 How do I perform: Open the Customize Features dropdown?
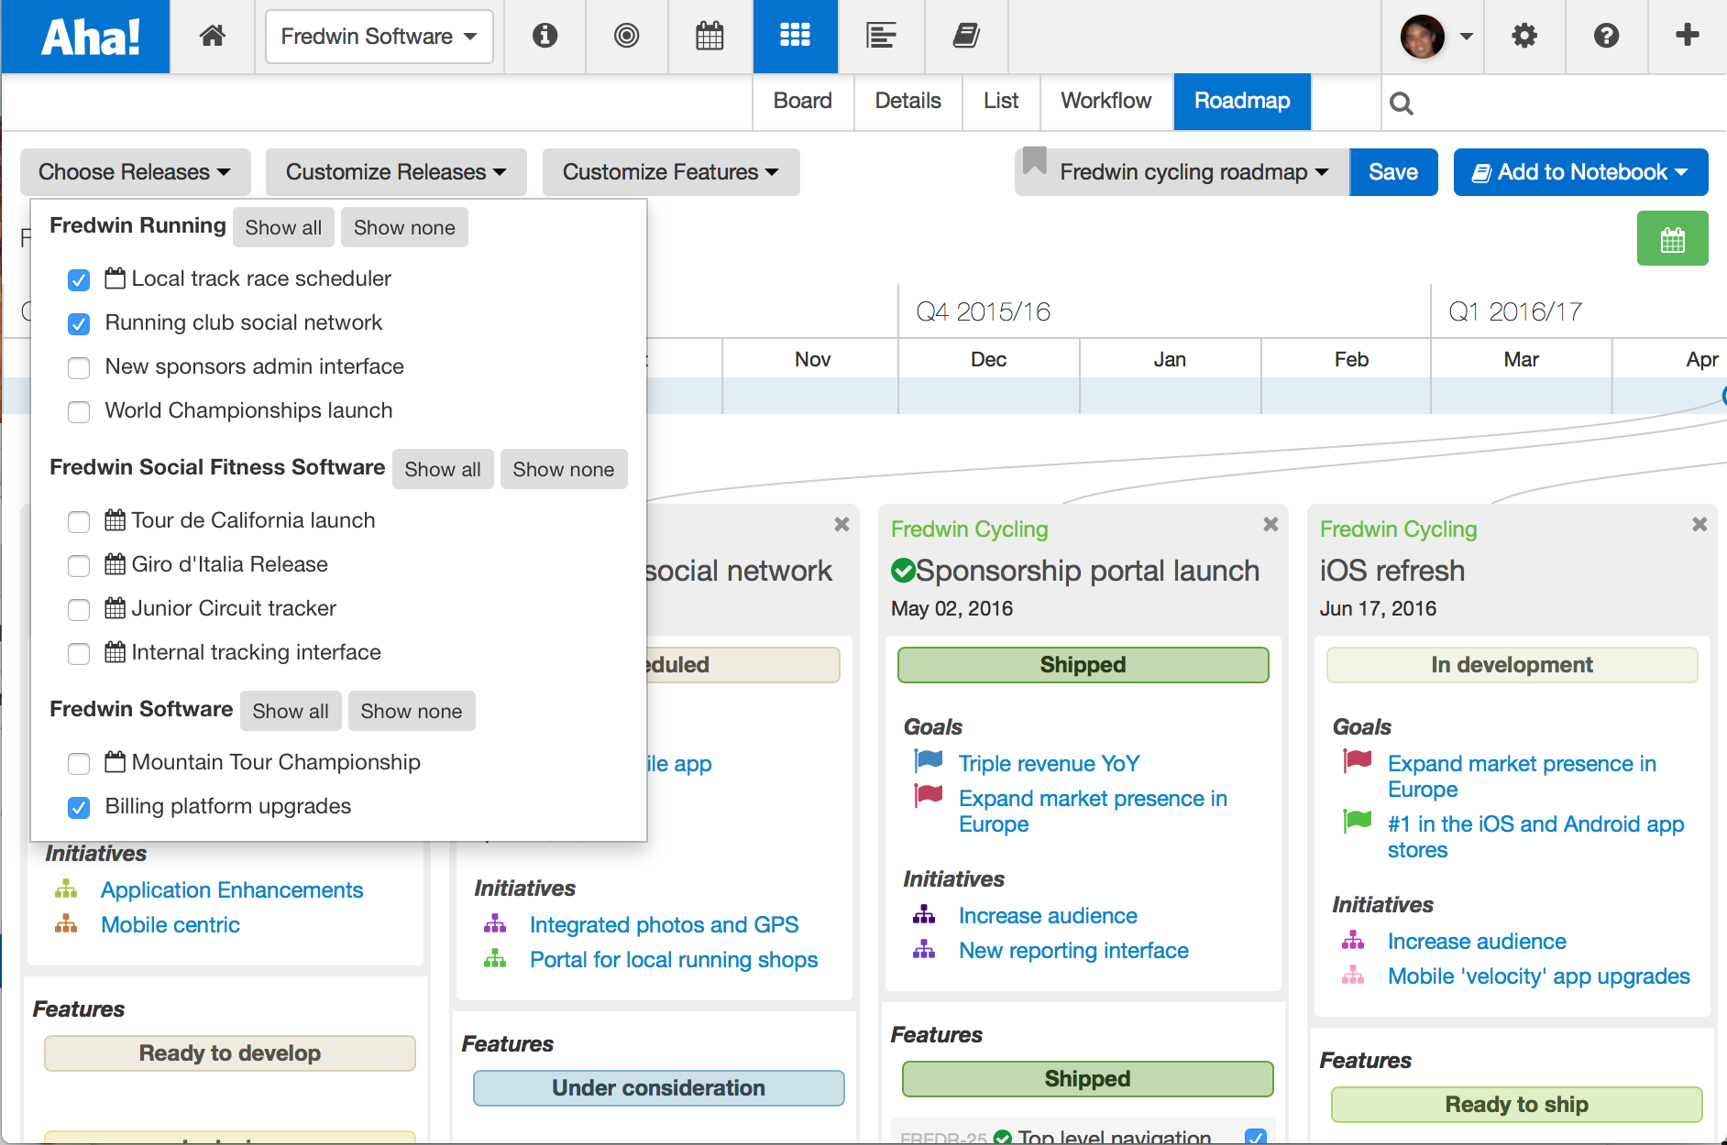pyautogui.click(x=671, y=172)
